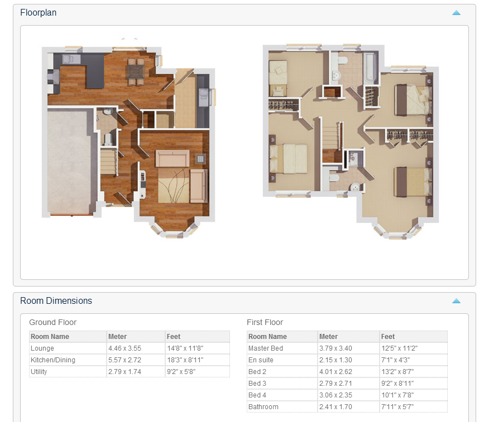This screenshot has width=489, height=422.
Task: Select Bed 3 meter value 2.79 x 2.71
Action: pos(335,384)
